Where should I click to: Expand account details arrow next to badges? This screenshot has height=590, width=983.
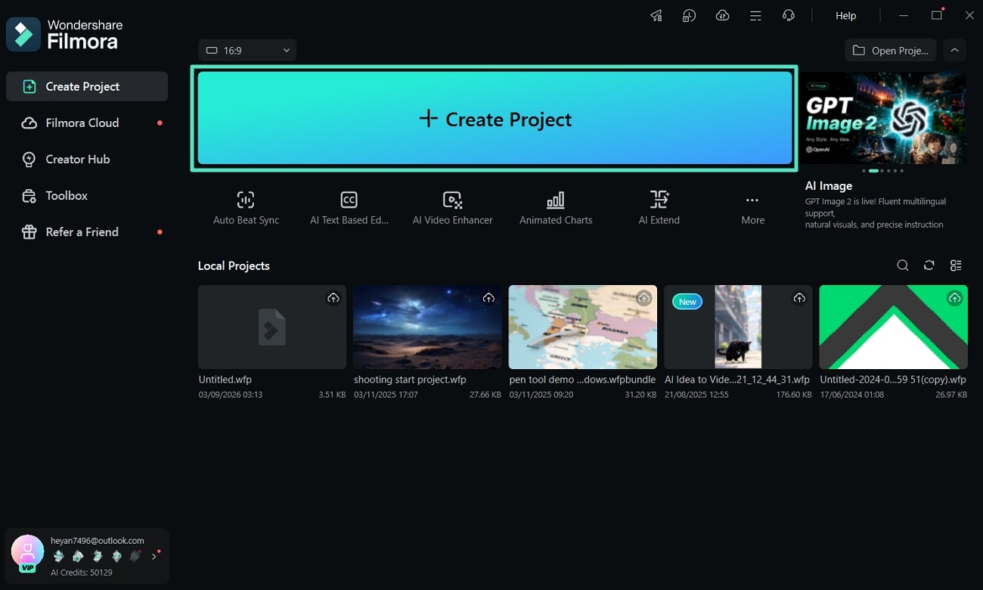pyautogui.click(x=154, y=556)
